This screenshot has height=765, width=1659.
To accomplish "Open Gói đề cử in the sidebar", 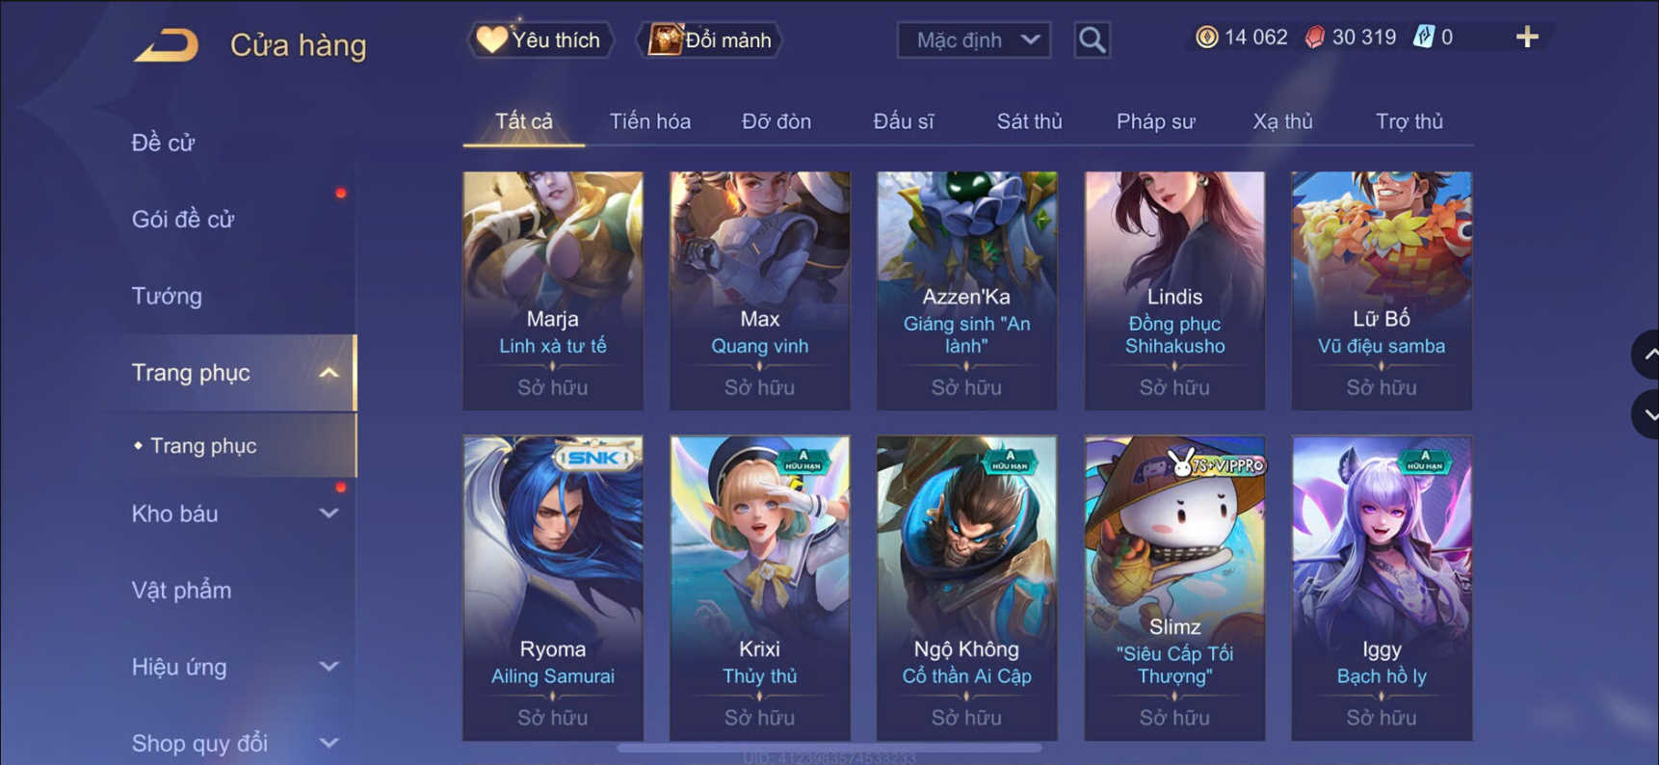I will [x=182, y=220].
